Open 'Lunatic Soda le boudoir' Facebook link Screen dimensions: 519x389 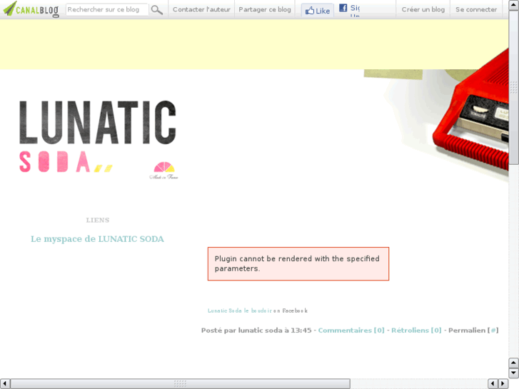point(240,310)
